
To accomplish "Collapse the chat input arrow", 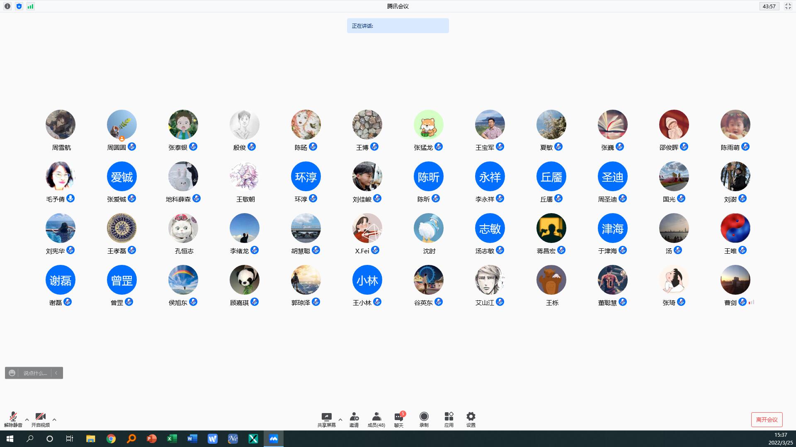I will [x=56, y=373].
